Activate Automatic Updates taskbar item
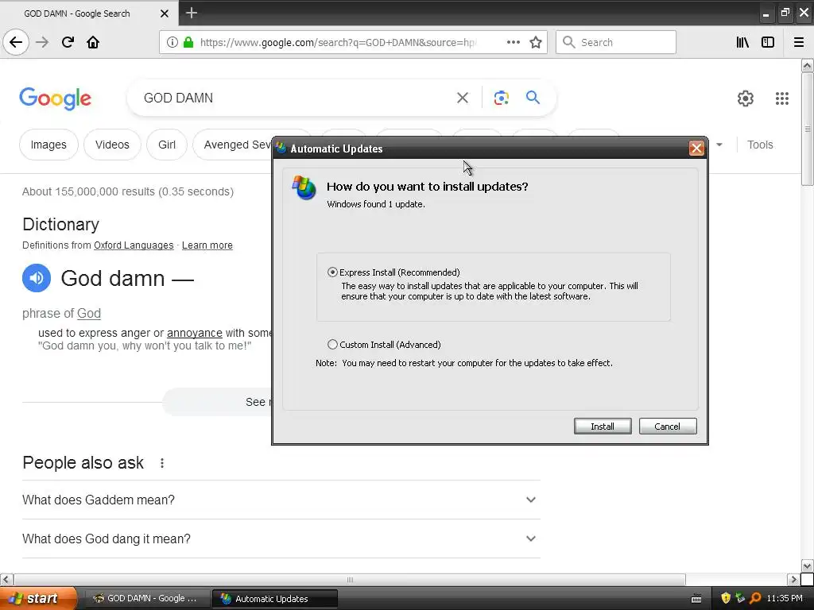This screenshot has height=610, width=814. (274, 598)
